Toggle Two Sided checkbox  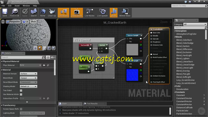click(21, 90)
